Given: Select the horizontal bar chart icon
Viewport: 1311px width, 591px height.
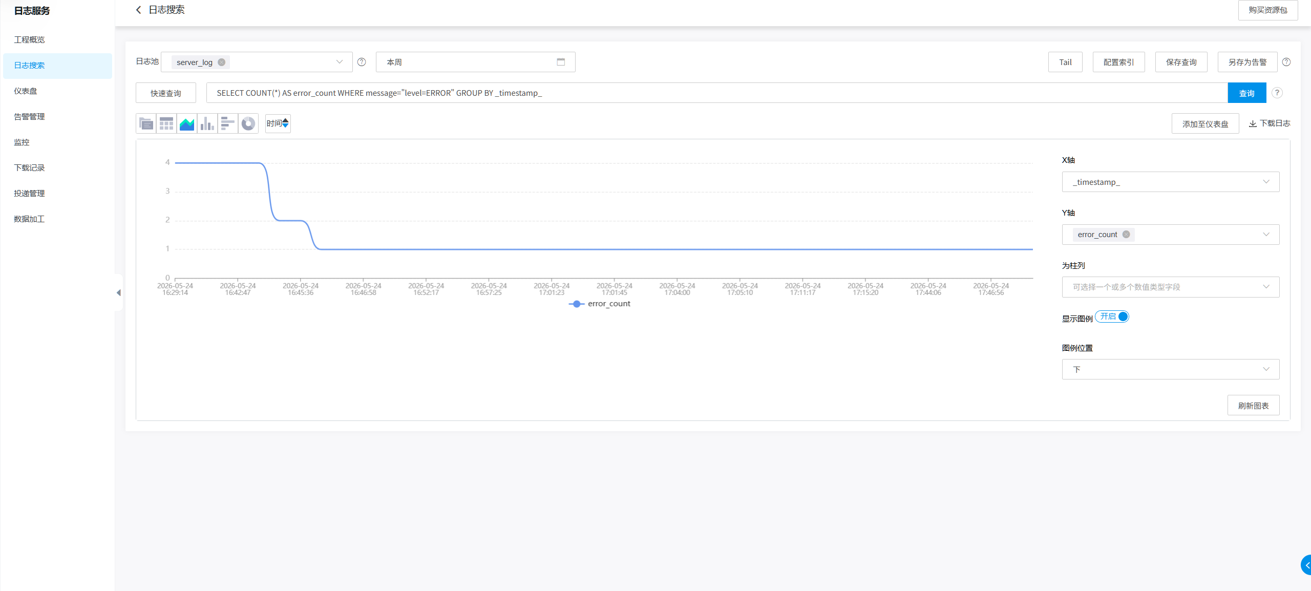Looking at the screenshot, I should [x=228, y=123].
